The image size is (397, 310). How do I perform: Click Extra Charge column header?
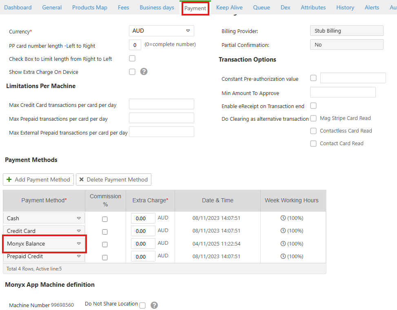point(151,200)
